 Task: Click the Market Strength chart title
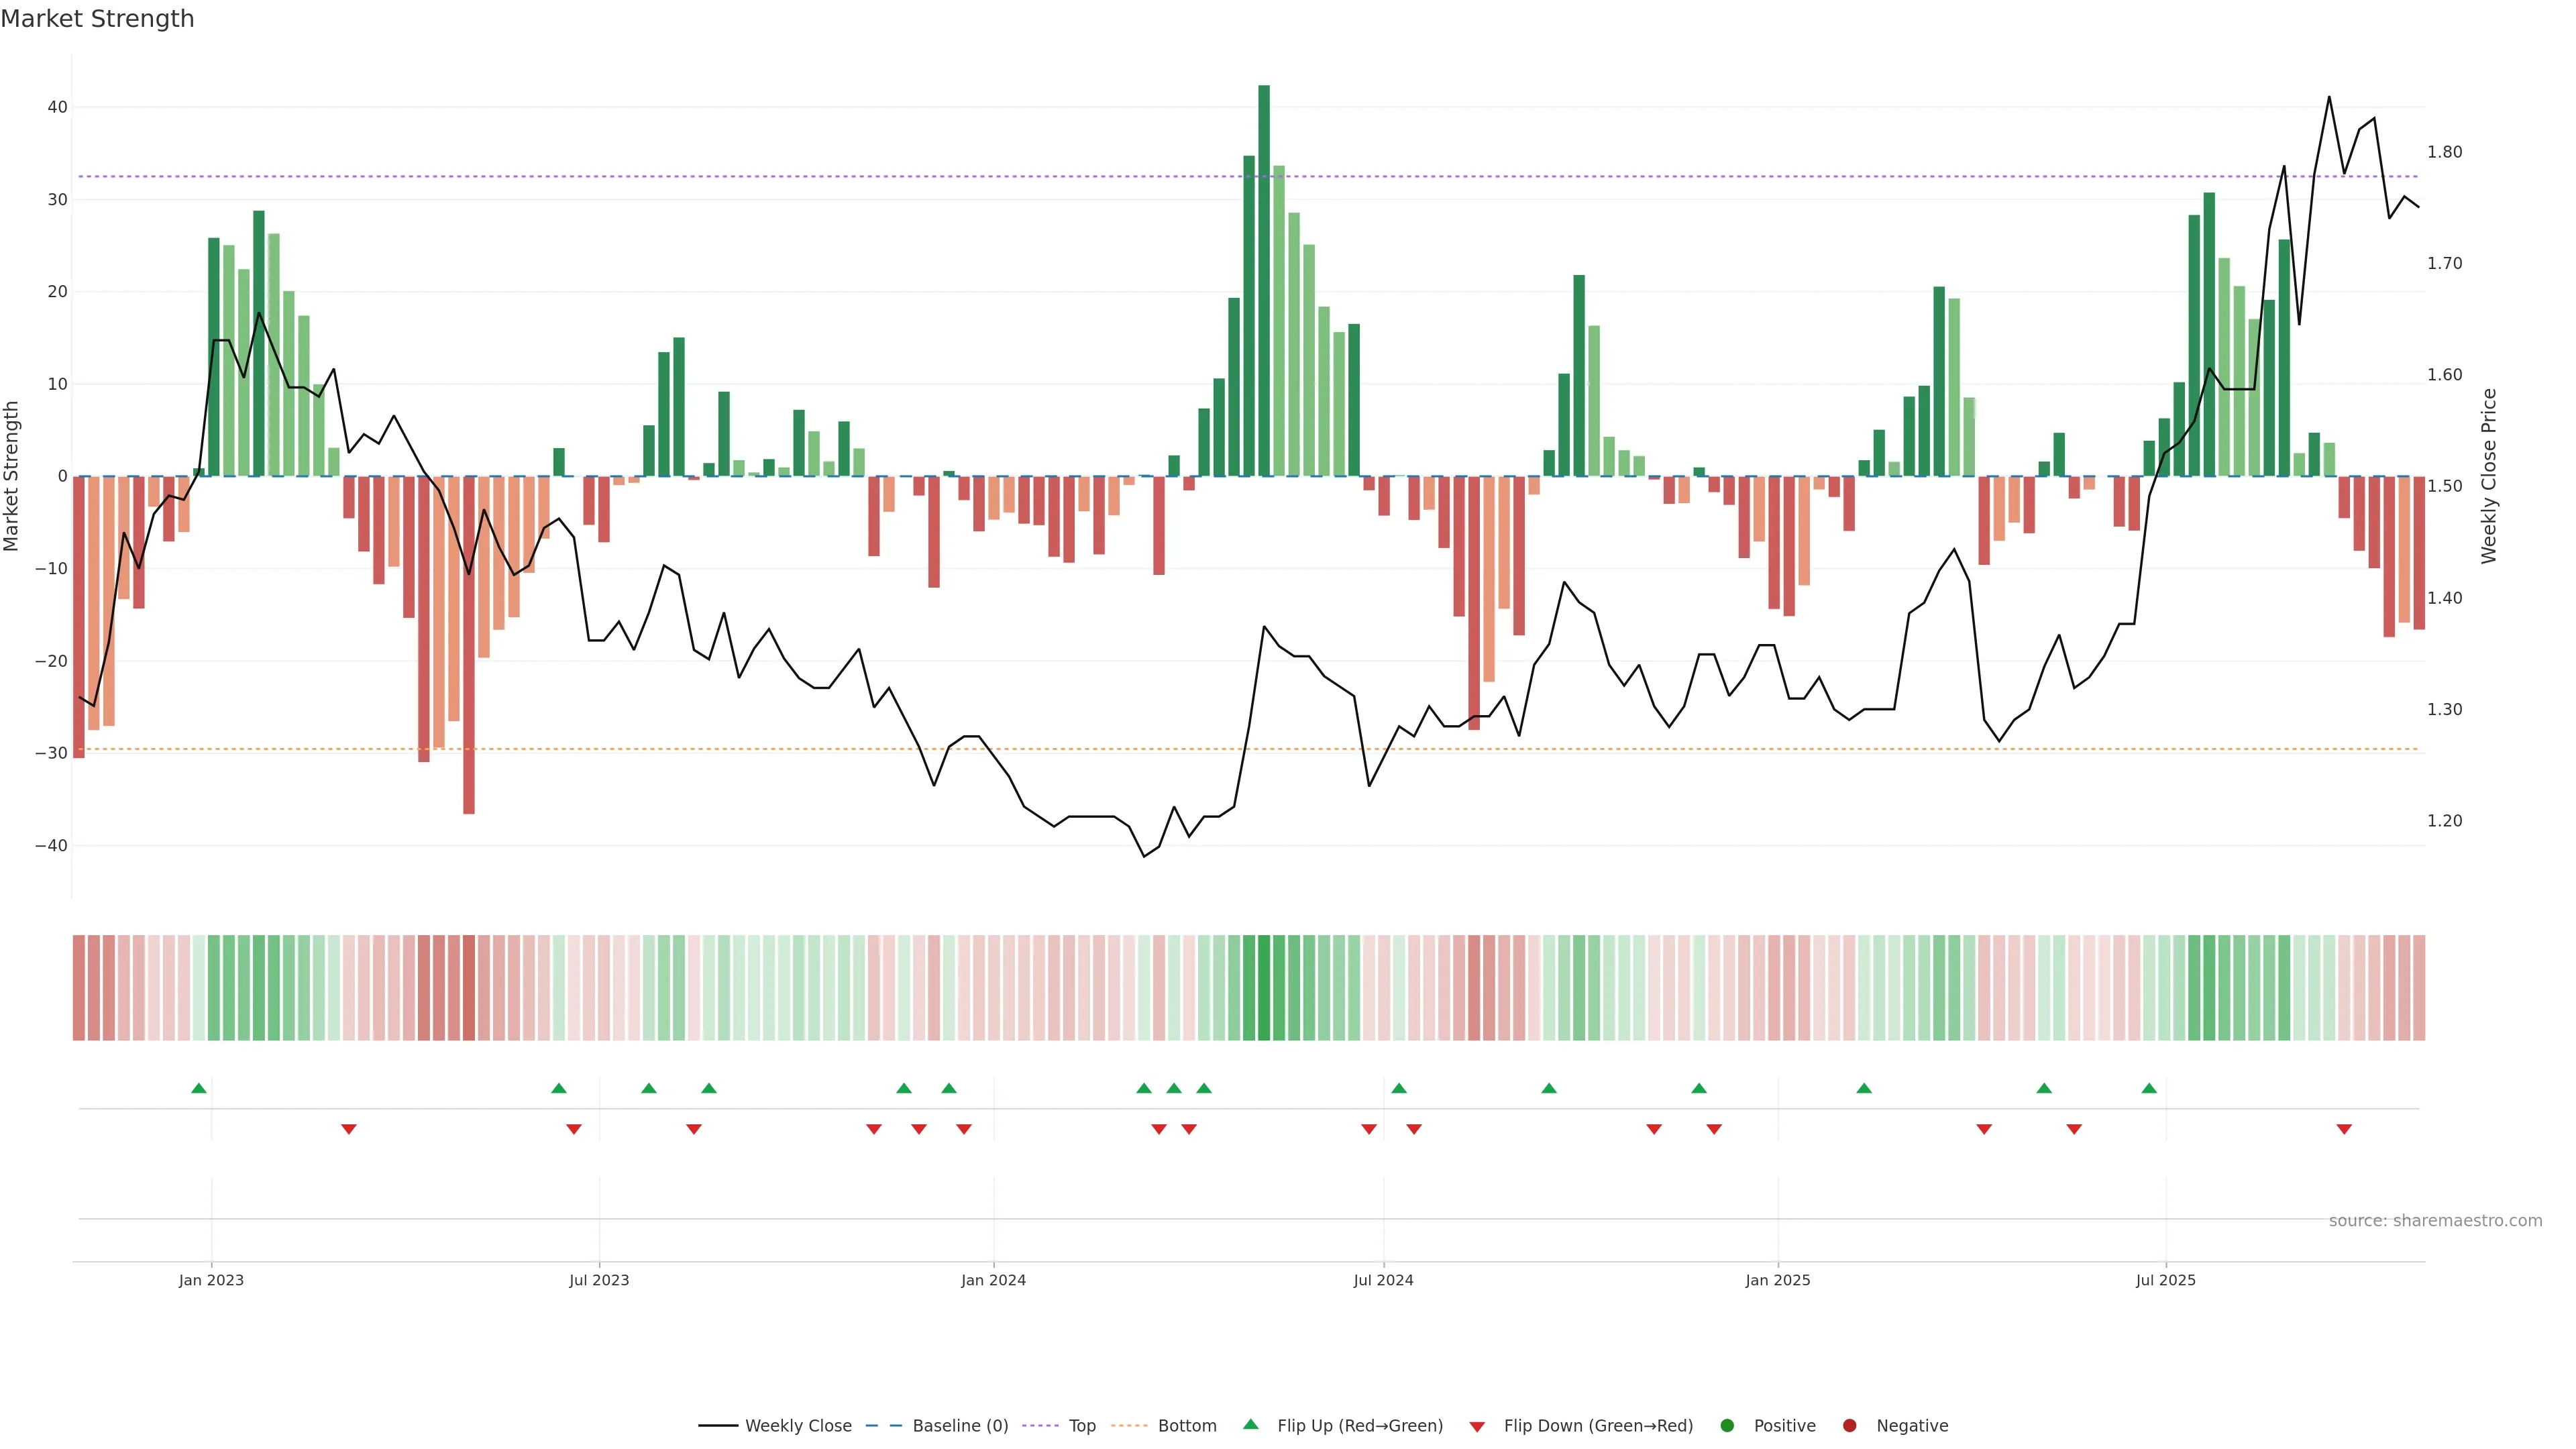(97, 19)
